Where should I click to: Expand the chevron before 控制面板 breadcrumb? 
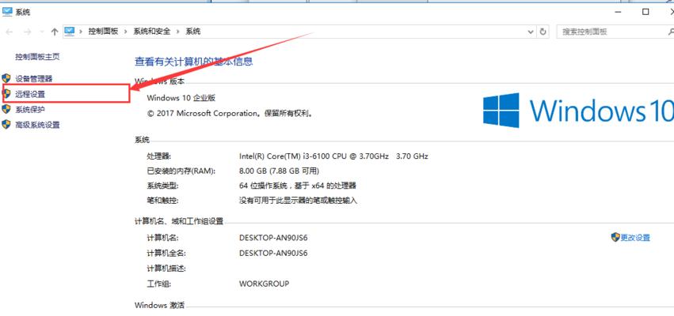(x=81, y=32)
